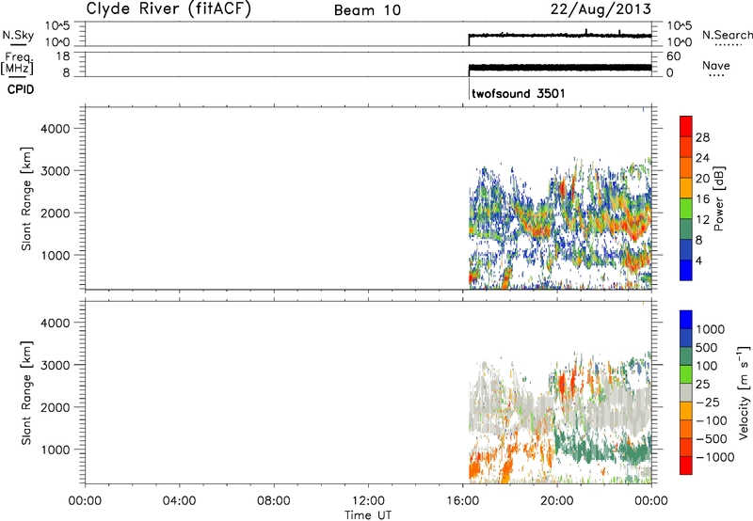Pick the light green power segment between 12 and 16
Screen dimensions: 753x521
pyautogui.click(x=686, y=209)
